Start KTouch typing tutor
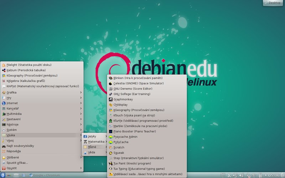285x178 pixels. point(147,115)
